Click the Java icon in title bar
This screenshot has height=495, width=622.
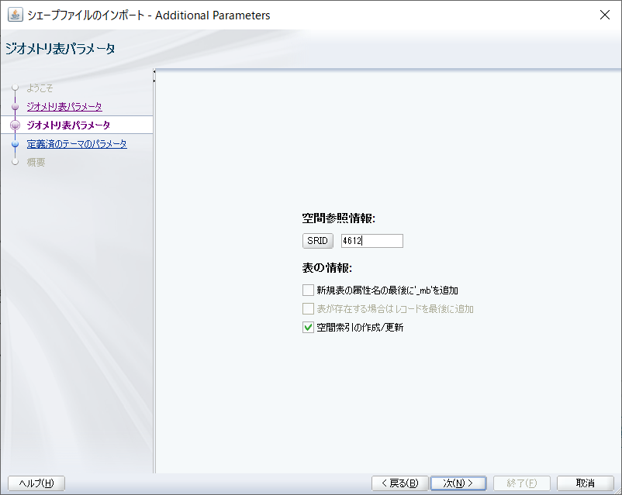(15, 15)
